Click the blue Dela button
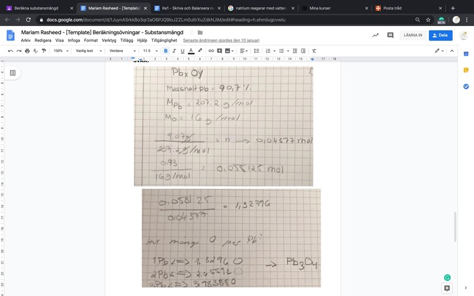This screenshot has width=474, height=296. tap(440, 36)
